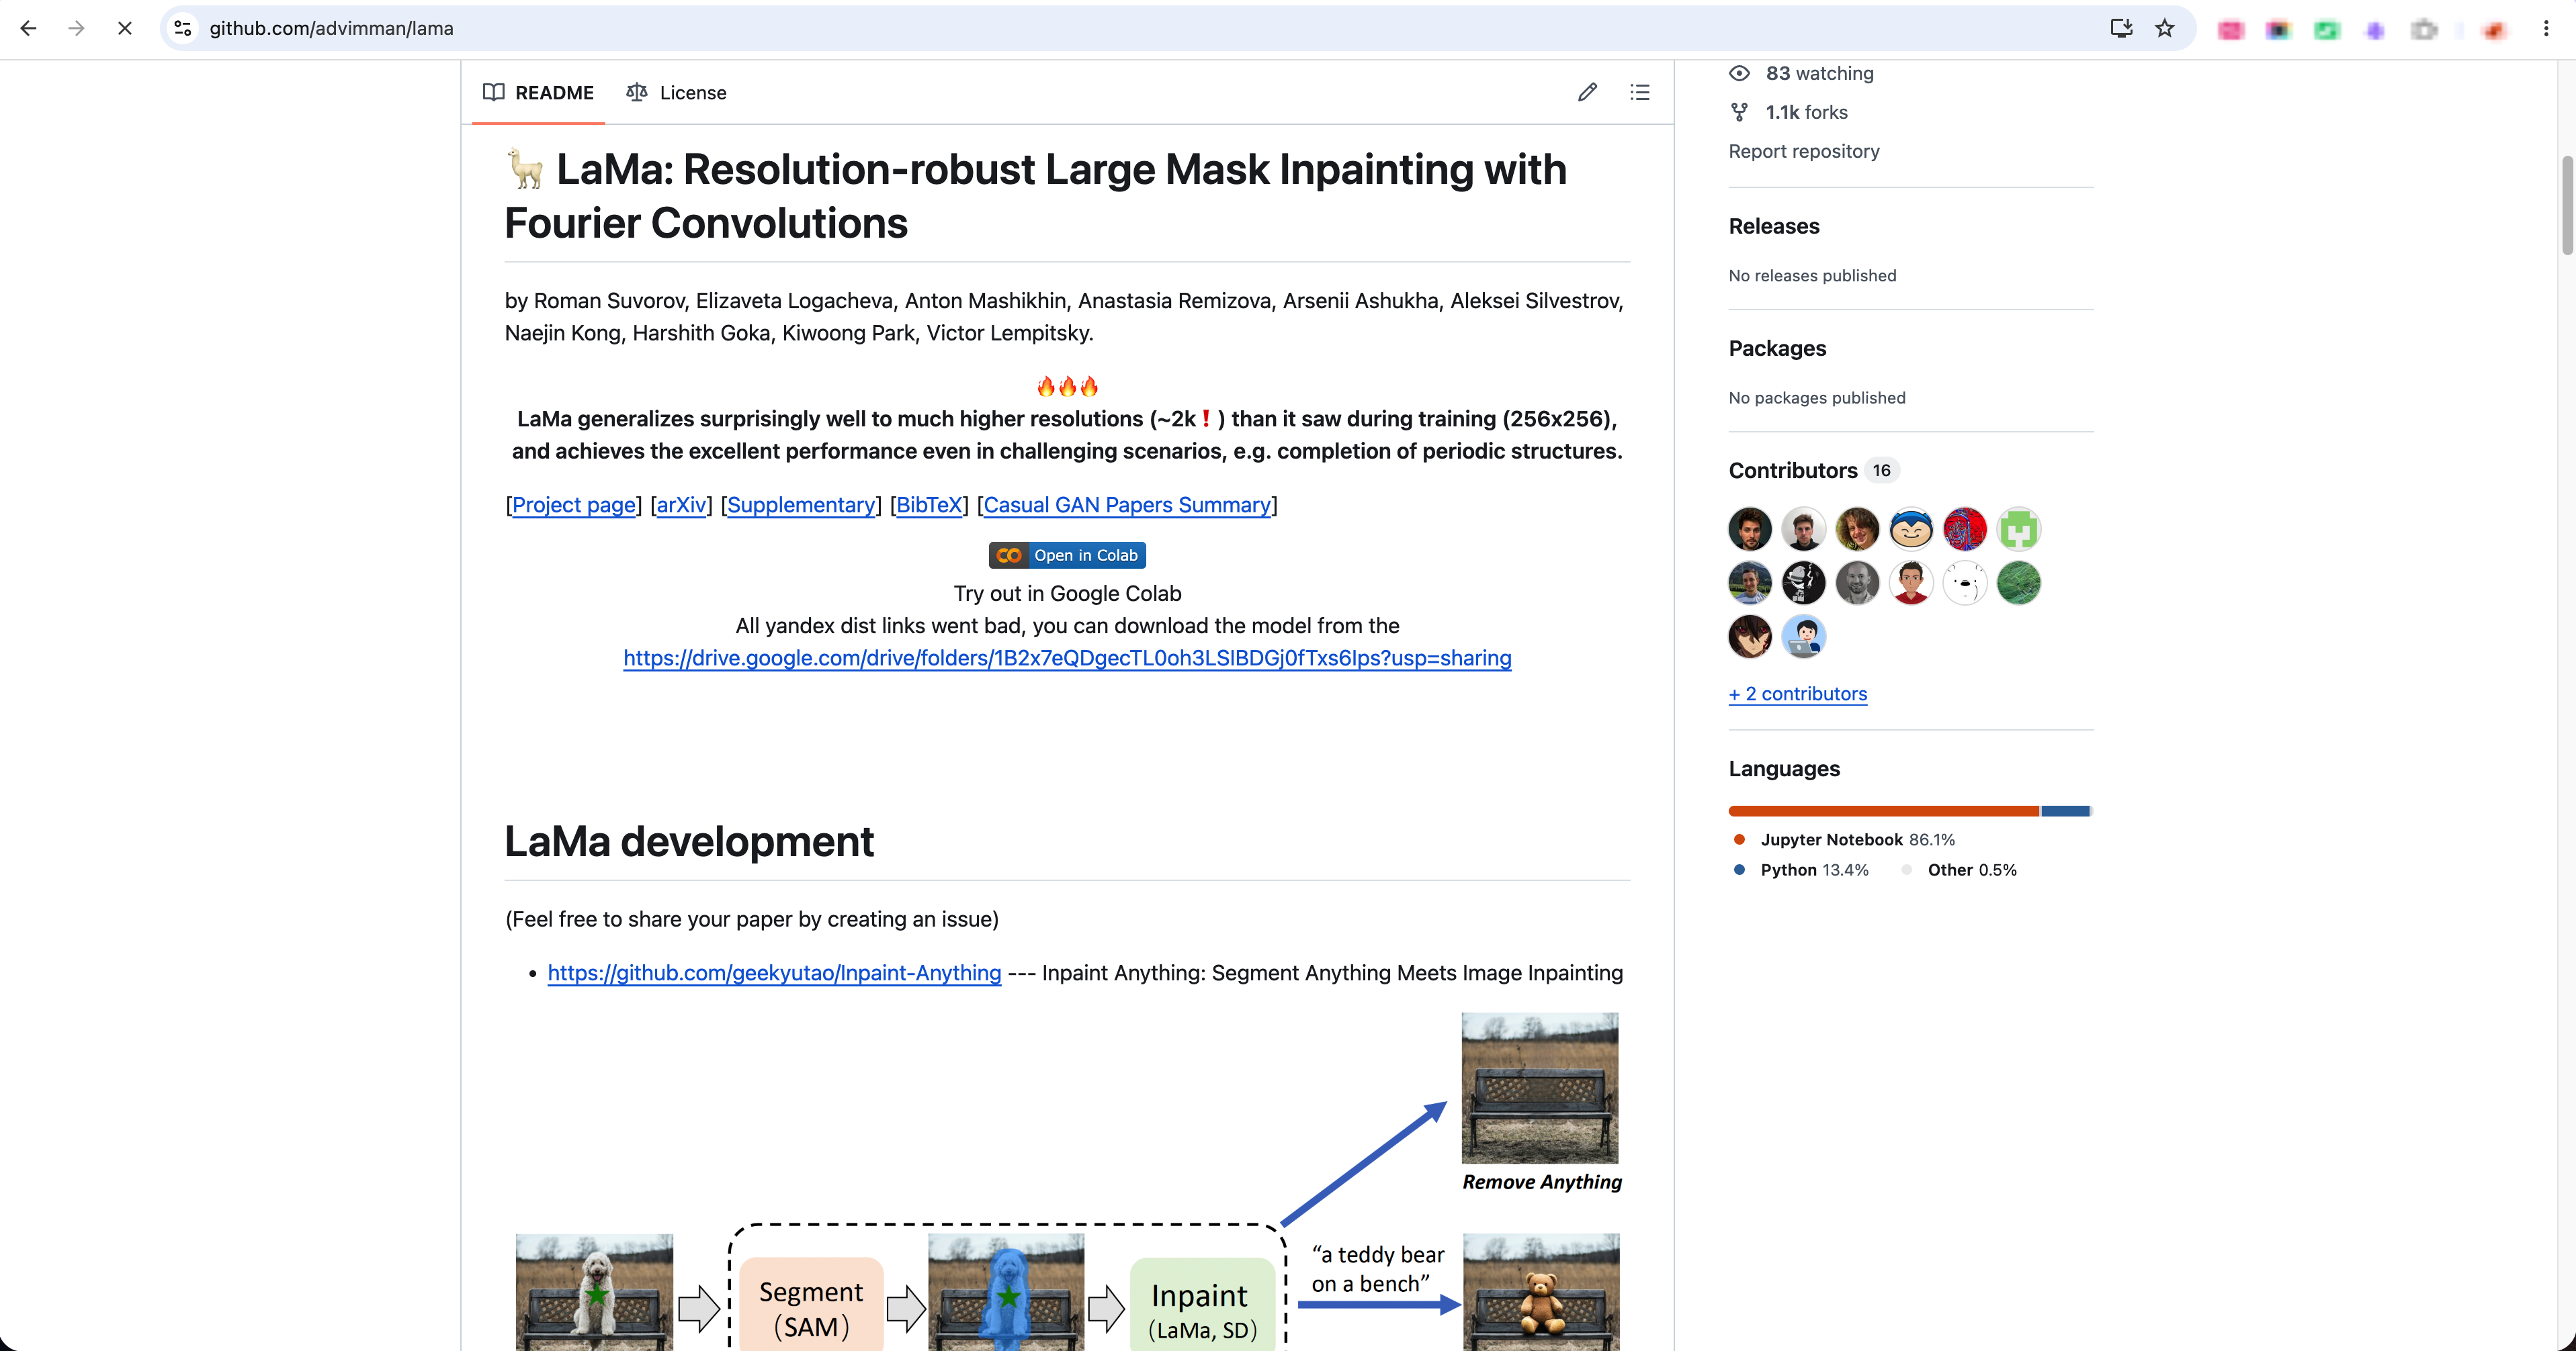Switch to the README tab
2576x1351 pixels.
[x=538, y=93]
